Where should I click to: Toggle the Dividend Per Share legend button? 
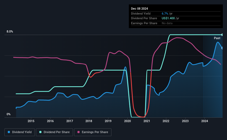pos(54,132)
